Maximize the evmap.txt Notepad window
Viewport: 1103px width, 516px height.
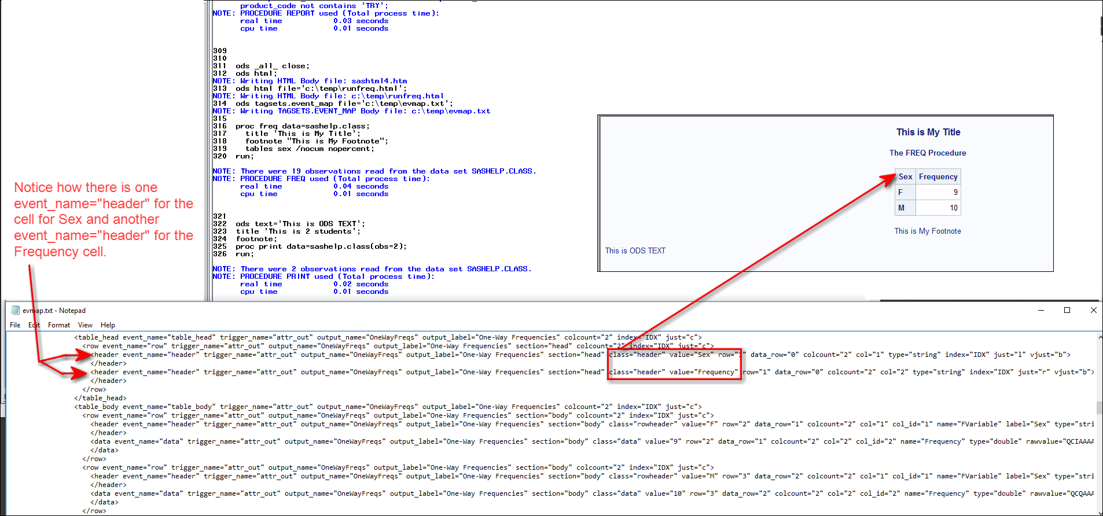point(1067,310)
